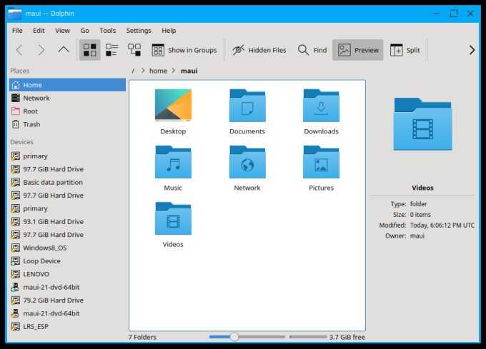The image size is (486, 349).
Task: Open the Settings menu
Action: click(x=139, y=31)
